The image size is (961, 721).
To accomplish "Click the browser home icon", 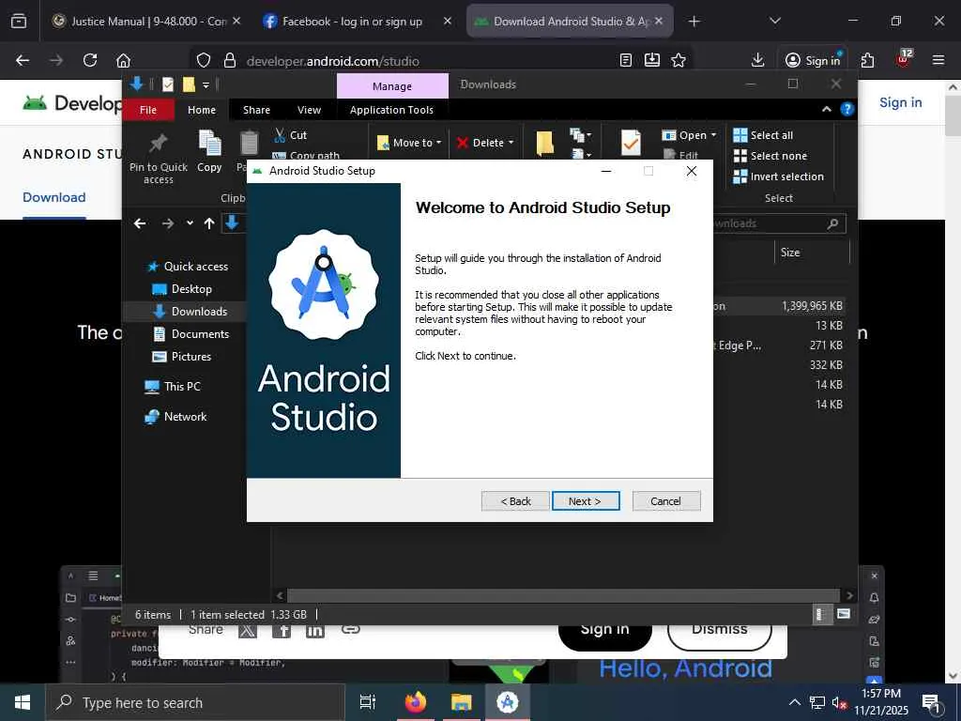I will (123, 60).
